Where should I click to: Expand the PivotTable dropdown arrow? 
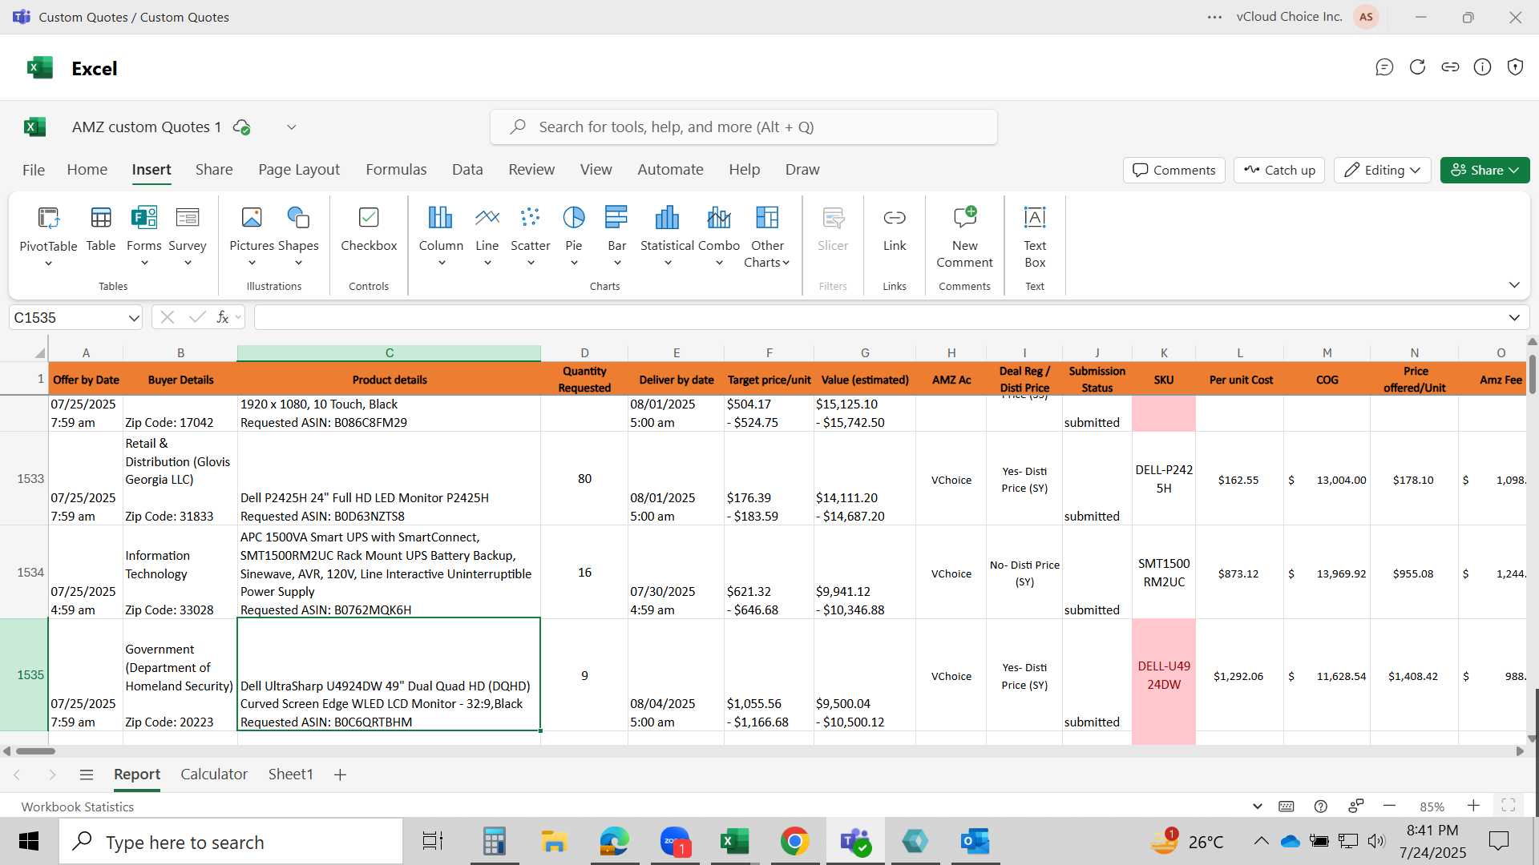[48, 264]
